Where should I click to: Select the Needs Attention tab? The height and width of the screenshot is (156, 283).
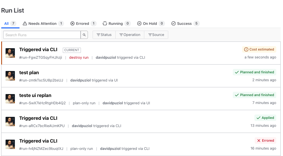click(42, 24)
